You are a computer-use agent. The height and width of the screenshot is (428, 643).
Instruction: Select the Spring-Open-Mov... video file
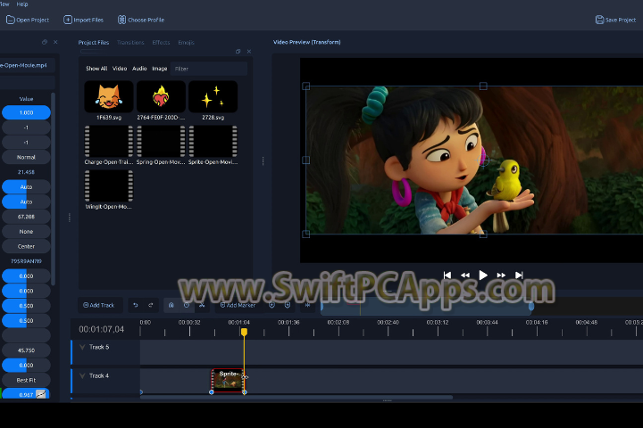161,141
